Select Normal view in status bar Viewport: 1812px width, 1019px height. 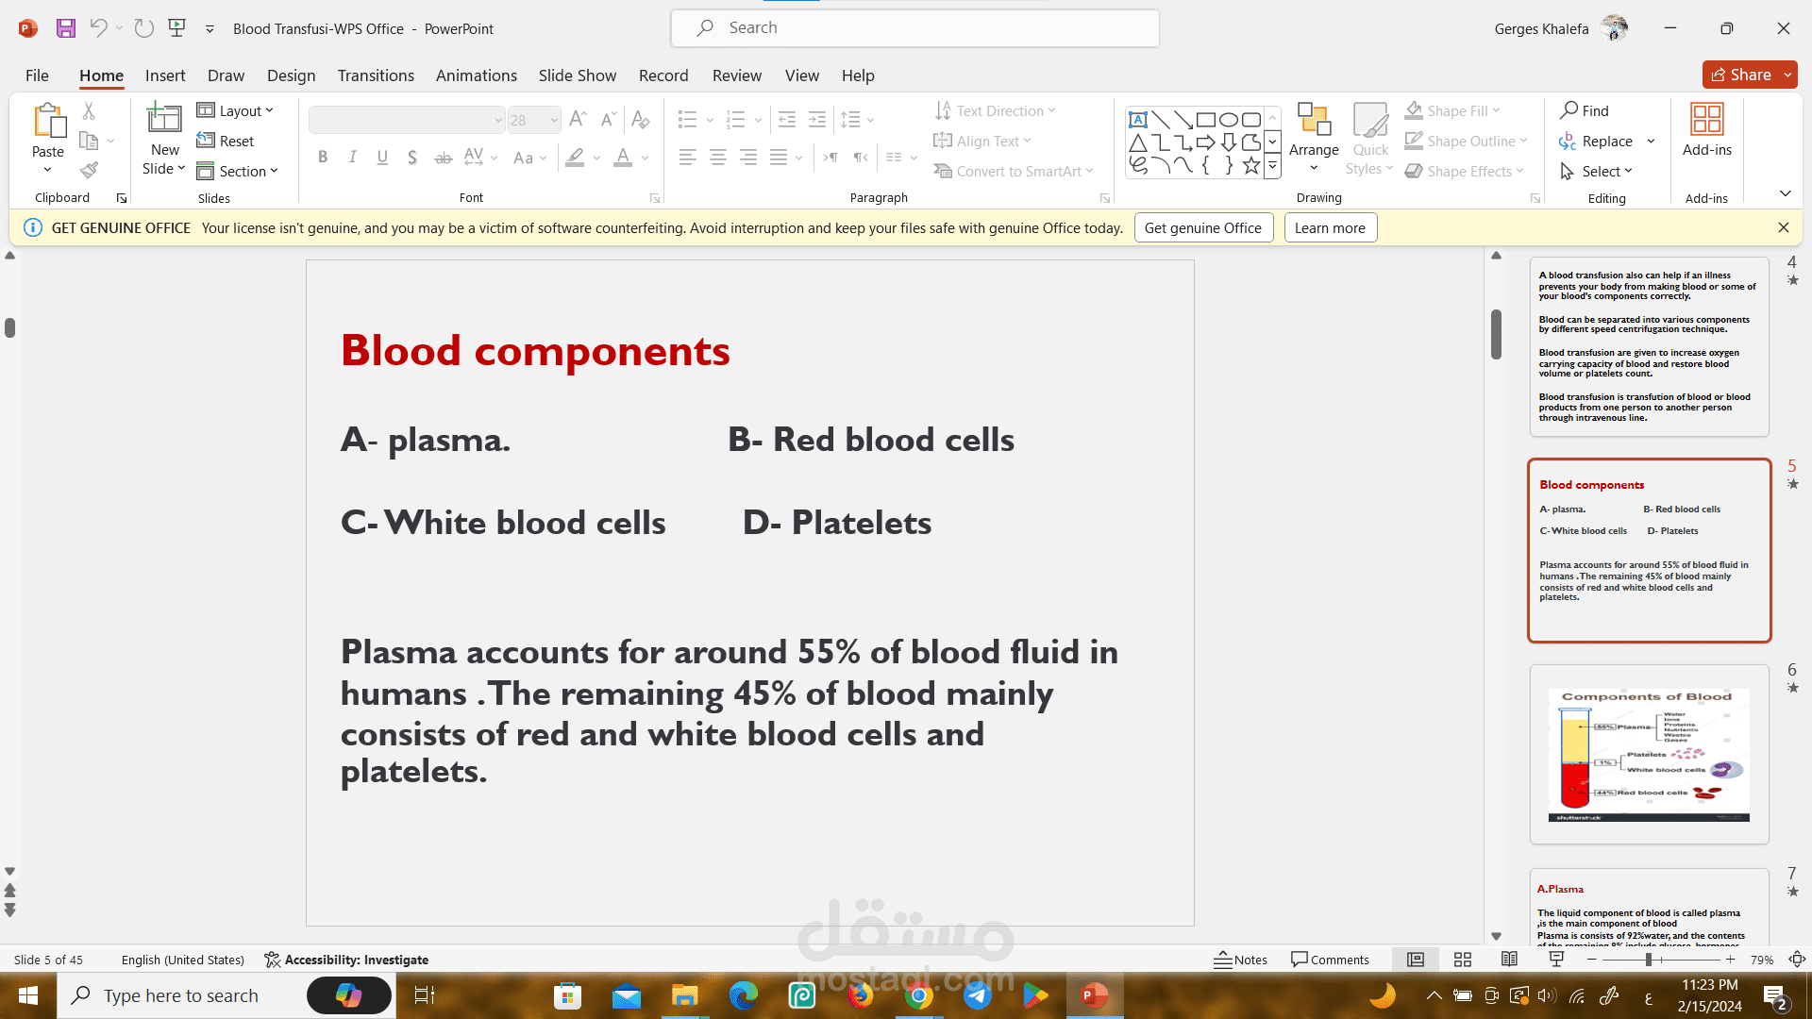(x=1416, y=960)
